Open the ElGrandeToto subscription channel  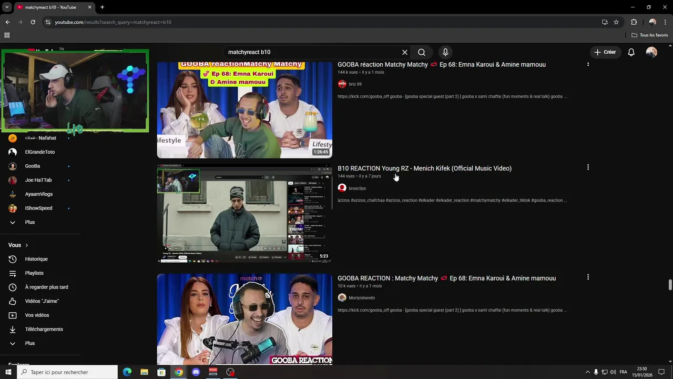(40, 152)
